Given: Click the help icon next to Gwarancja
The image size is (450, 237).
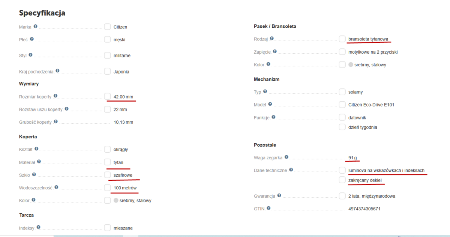Looking at the screenshot, I should [x=279, y=195].
